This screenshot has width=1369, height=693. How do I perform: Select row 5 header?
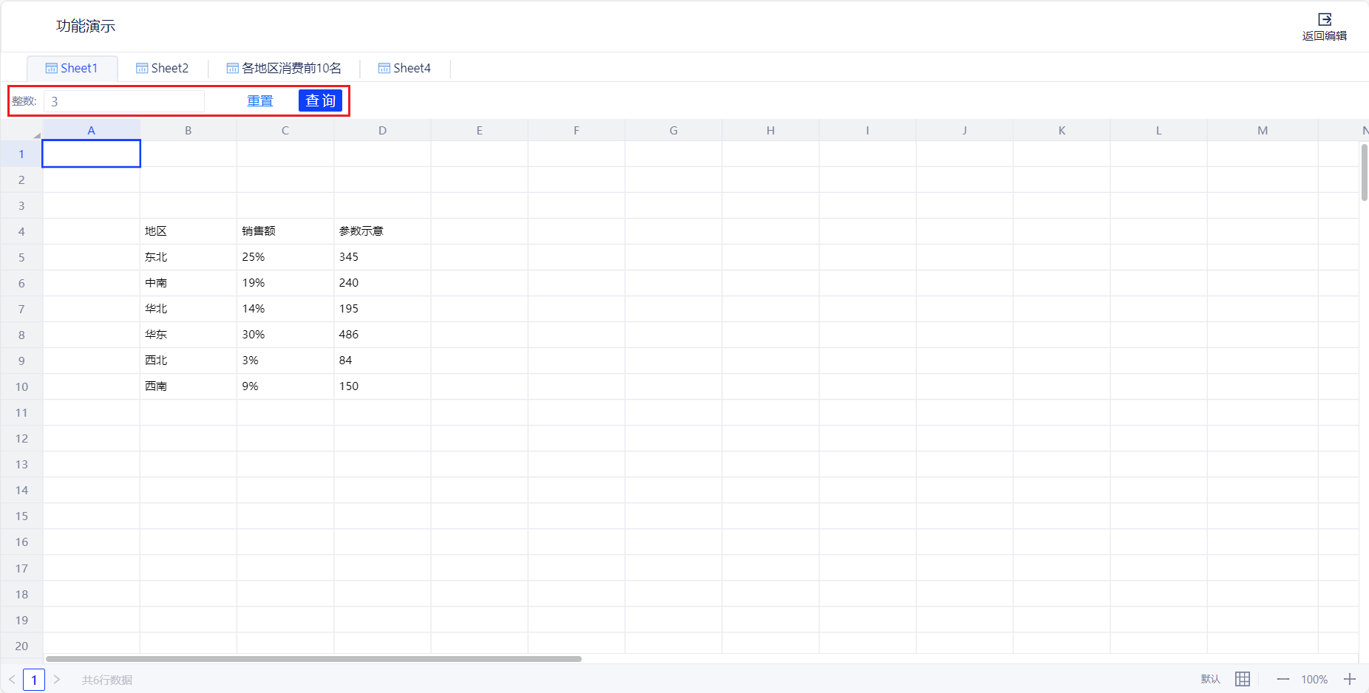click(21, 257)
